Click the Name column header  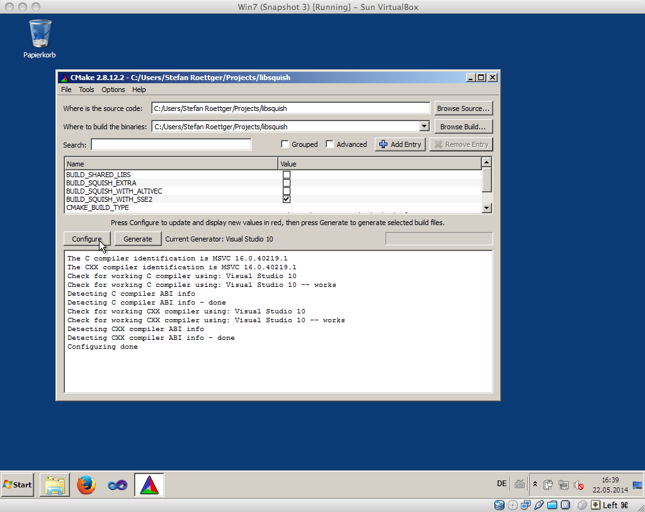pos(171,163)
